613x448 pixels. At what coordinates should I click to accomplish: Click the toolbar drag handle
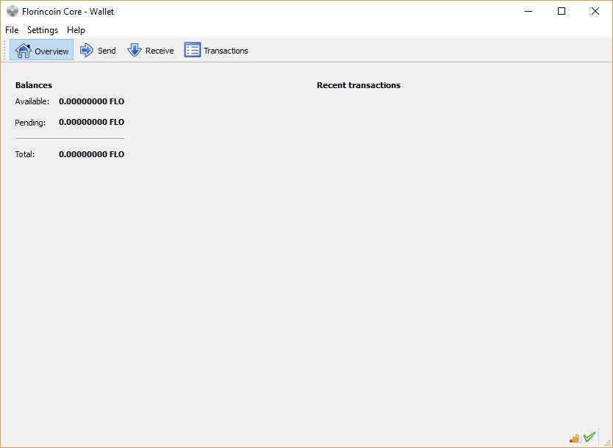[4, 50]
